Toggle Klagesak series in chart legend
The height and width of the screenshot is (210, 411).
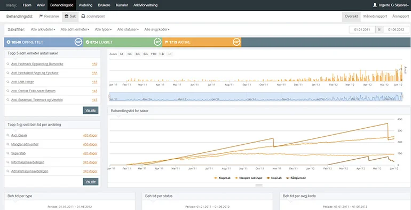click(x=223, y=178)
